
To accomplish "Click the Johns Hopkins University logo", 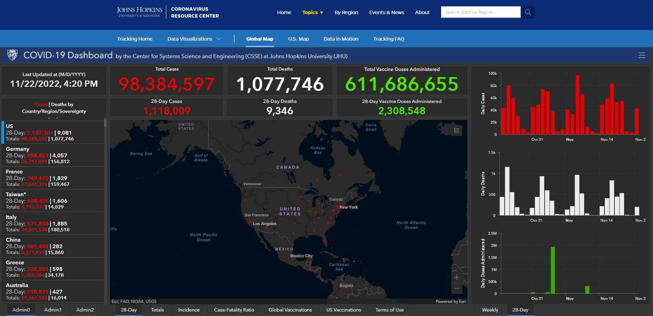I will point(139,12).
